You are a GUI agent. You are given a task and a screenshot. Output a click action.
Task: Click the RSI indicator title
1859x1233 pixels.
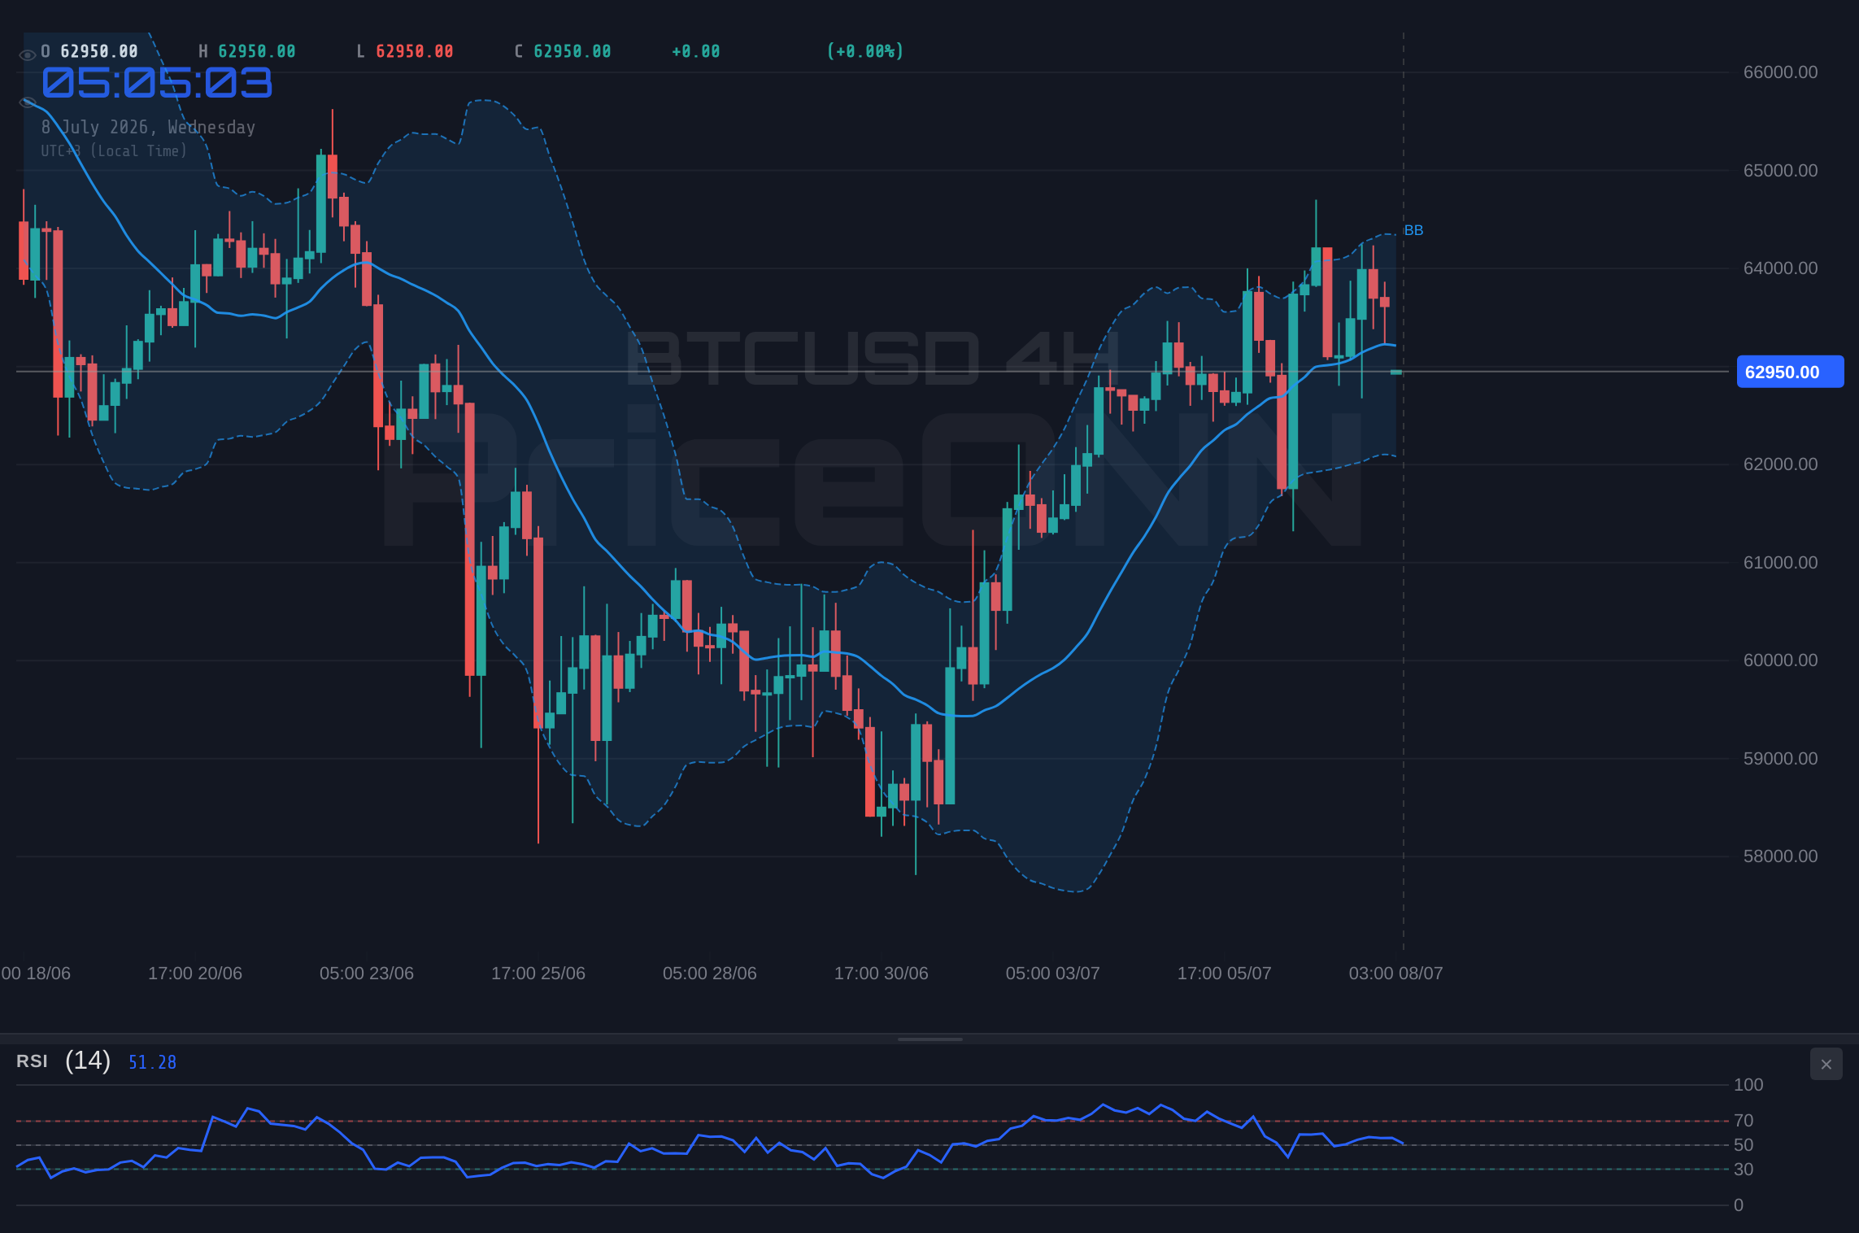[x=32, y=1061]
